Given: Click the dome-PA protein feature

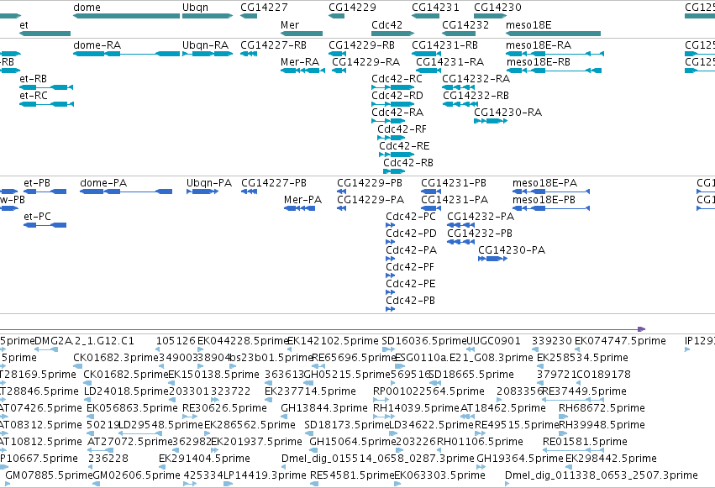Looking at the screenshot, I should [126, 192].
